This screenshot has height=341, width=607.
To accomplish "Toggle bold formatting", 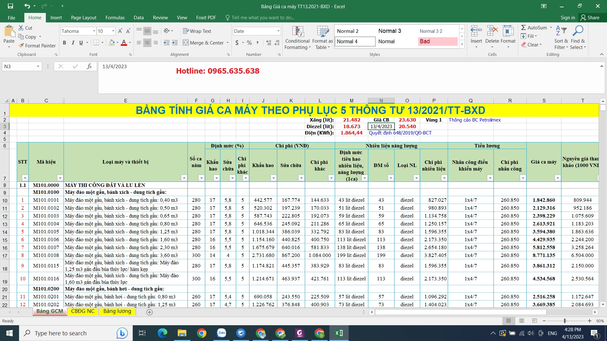I will (64, 43).
